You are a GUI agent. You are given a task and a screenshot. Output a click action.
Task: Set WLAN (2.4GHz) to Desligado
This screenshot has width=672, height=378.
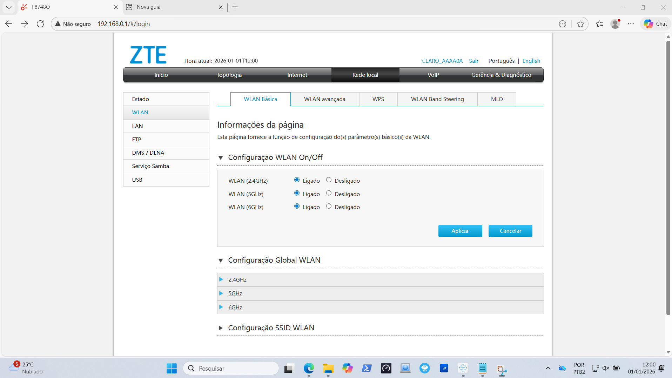pos(329,180)
